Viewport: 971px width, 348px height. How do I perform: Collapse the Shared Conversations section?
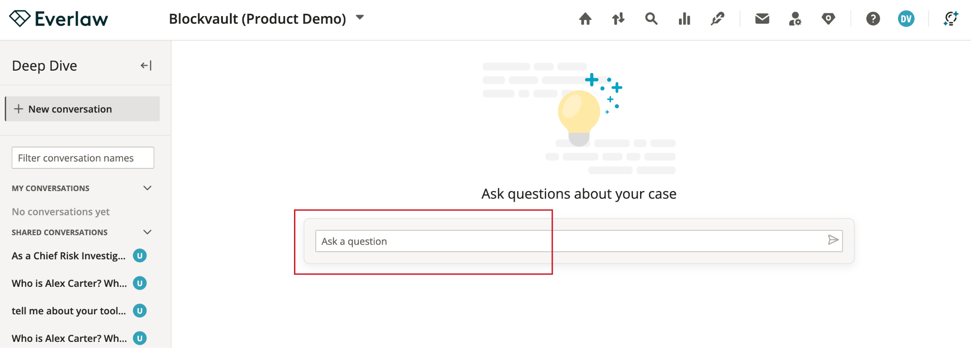pos(147,232)
